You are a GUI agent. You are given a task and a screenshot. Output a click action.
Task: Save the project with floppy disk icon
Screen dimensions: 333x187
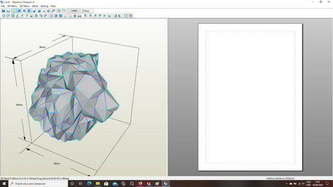[8, 11]
